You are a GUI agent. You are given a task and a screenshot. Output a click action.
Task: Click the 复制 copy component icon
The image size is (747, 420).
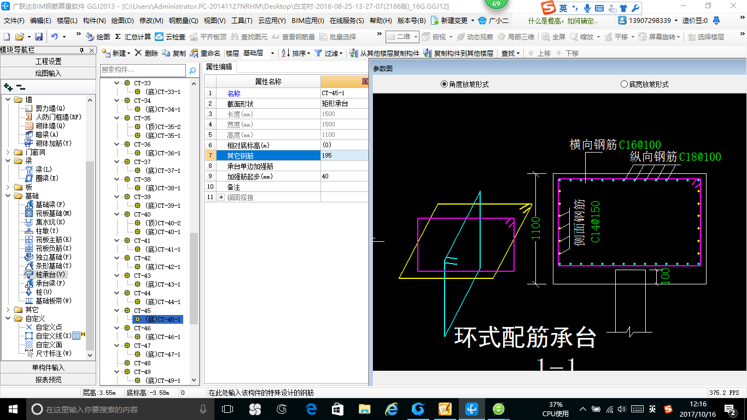[x=174, y=53]
